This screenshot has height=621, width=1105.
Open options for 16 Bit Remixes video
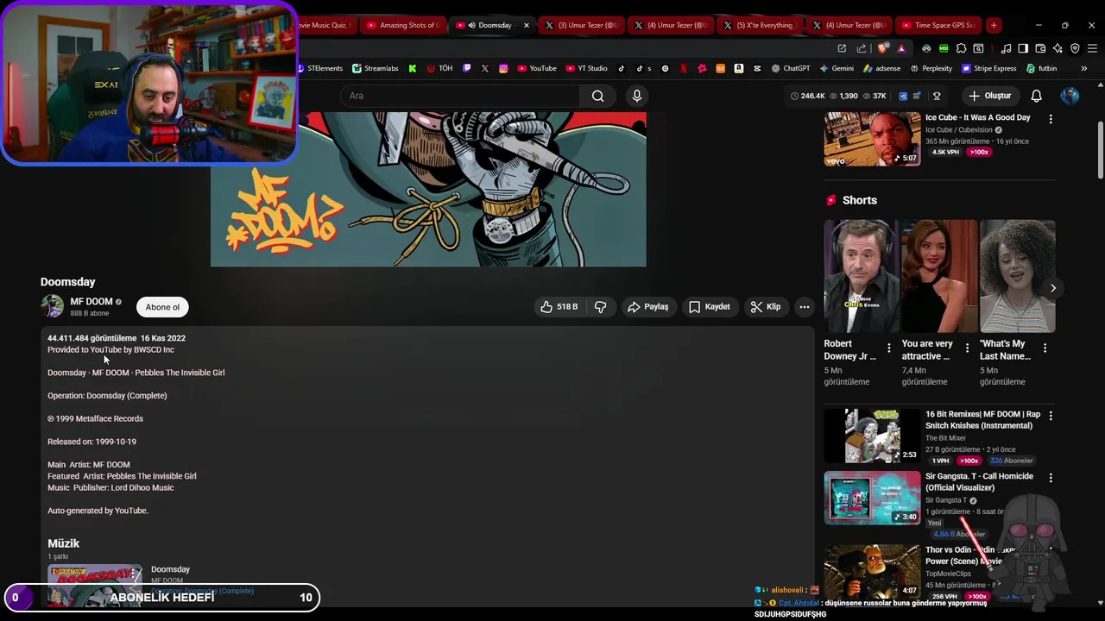[x=1051, y=416]
